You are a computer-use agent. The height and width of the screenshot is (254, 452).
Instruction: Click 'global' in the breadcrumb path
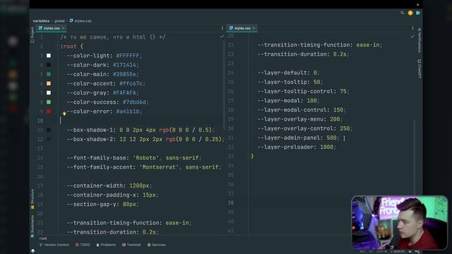point(59,21)
